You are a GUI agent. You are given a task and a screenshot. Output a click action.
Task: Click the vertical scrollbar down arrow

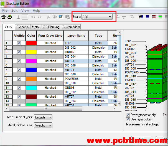tap(119, 104)
